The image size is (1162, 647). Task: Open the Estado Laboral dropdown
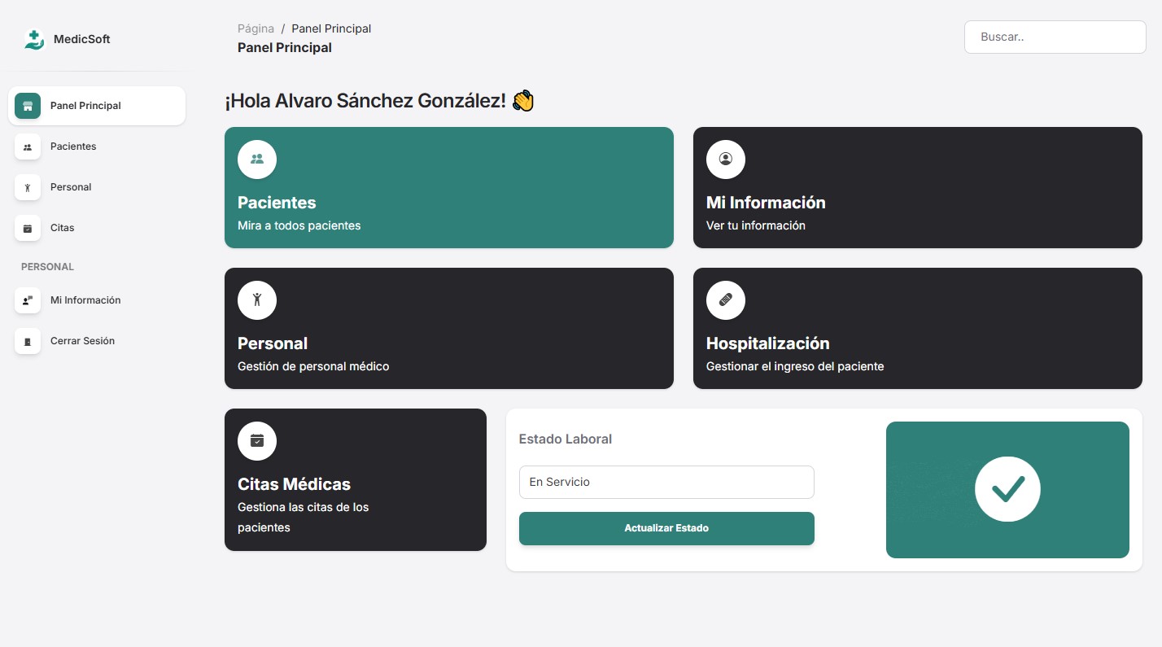point(666,482)
